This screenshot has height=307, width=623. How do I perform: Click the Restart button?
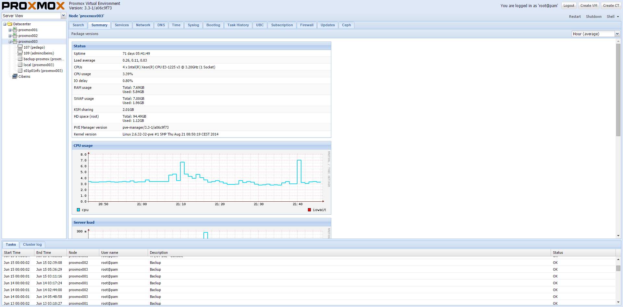pyautogui.click(x=575, y=17)
